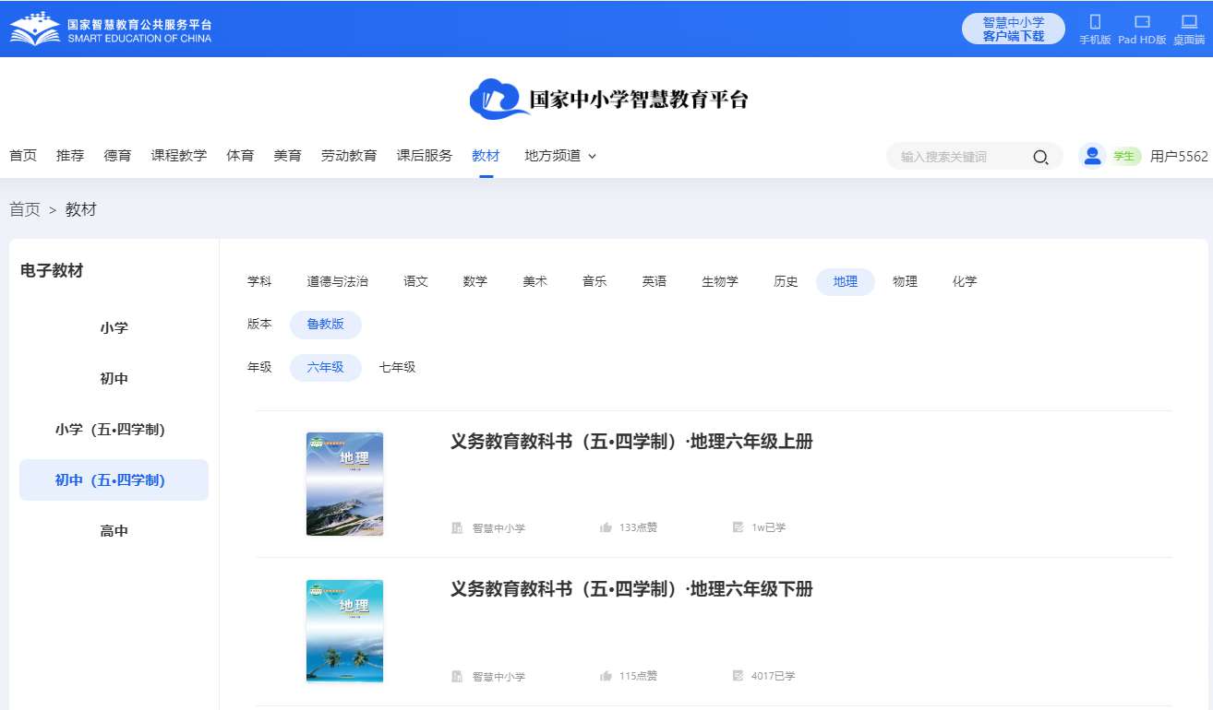Select the 六年级 grade filter
Viewport: 1213px width, 710px height.
326,367
